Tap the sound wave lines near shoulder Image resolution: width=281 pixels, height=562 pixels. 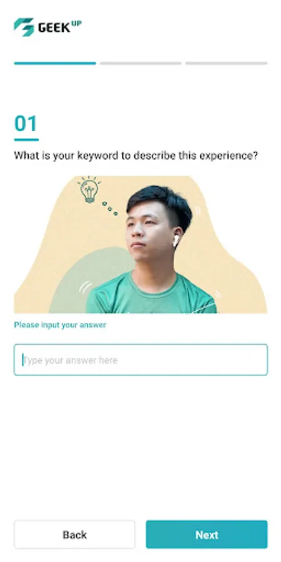[x=85, y=287]
